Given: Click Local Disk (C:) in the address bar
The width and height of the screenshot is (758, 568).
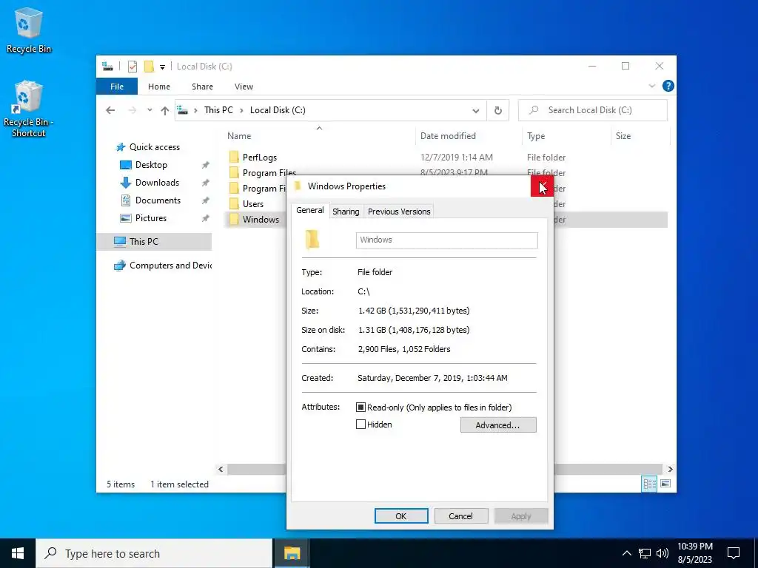Looking at the screenshot, I should pyautogui.click(x=278, y=110).
